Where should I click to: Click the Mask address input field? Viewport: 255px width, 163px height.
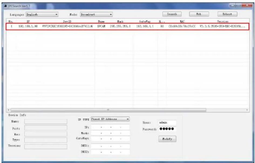[x=110, y=133]
